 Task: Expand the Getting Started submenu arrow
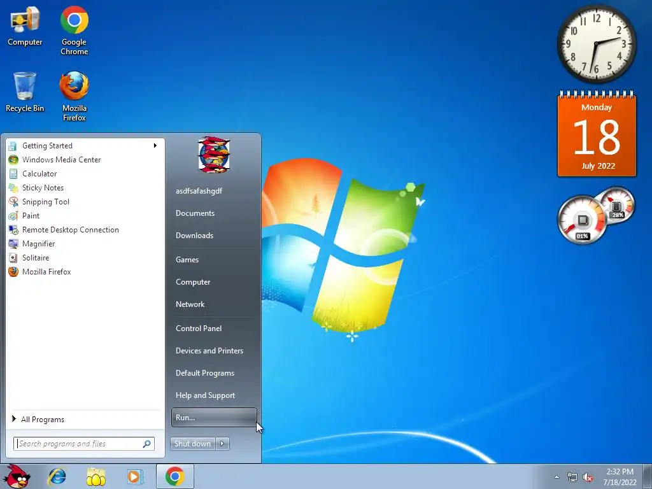pyautogui.click(x=155, y=146)
